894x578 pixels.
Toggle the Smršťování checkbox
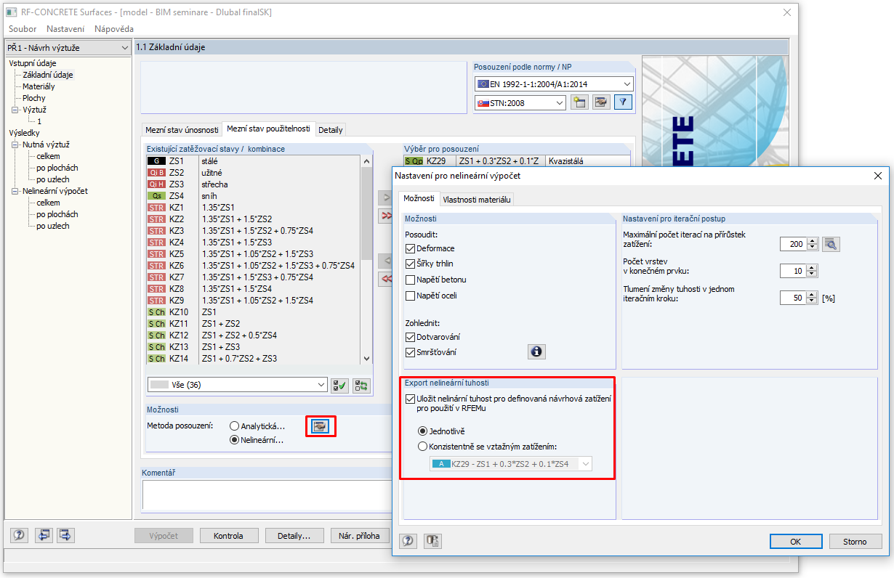411,352
